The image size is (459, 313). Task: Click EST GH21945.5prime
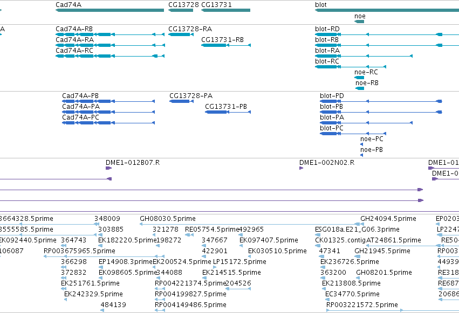click(357, 256)
